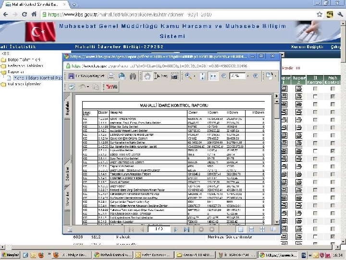Uncheck Muh Kontrol checkbox in second row
The height and width of the screenshot is (260, 346).
point(333,97)
